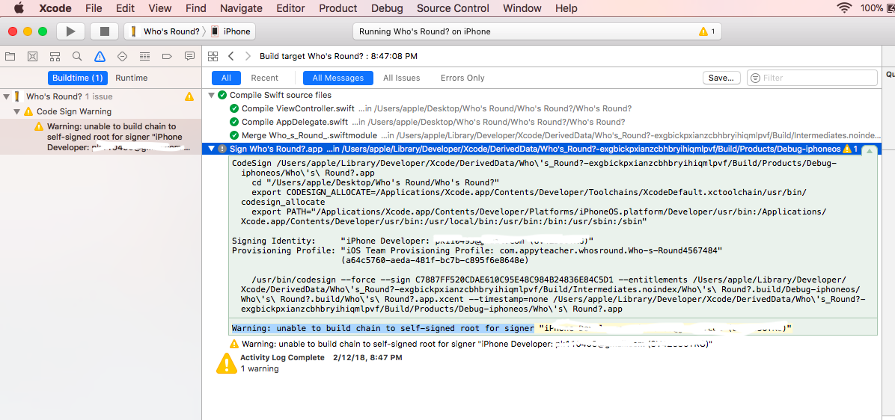Image resolution: width=895 pixels, height=420 pixels.
Task: Open the Window menu
Action: [x=522, y=8]
